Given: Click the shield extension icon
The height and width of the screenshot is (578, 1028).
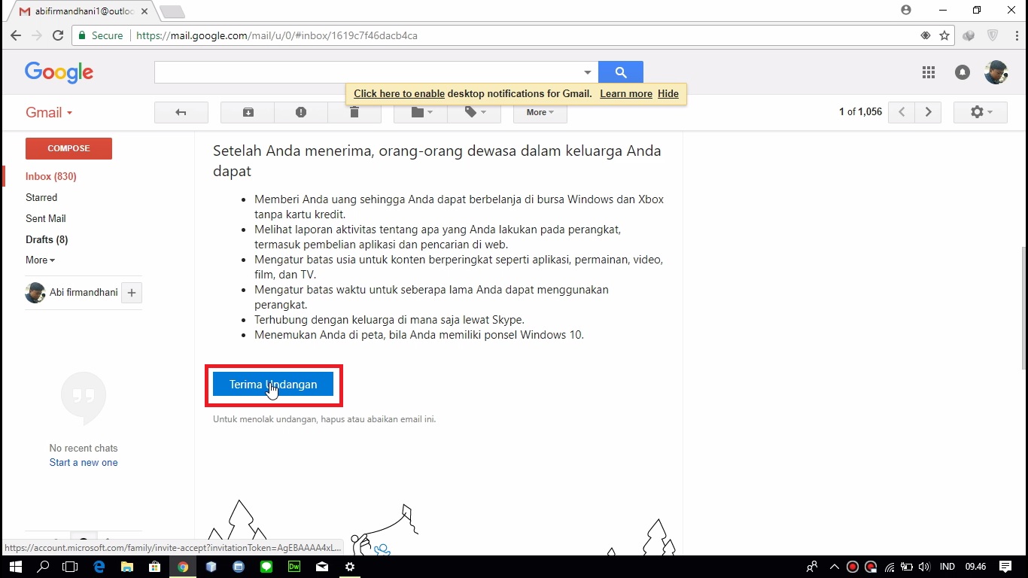Looking at the screenshot, I should 993,35.
